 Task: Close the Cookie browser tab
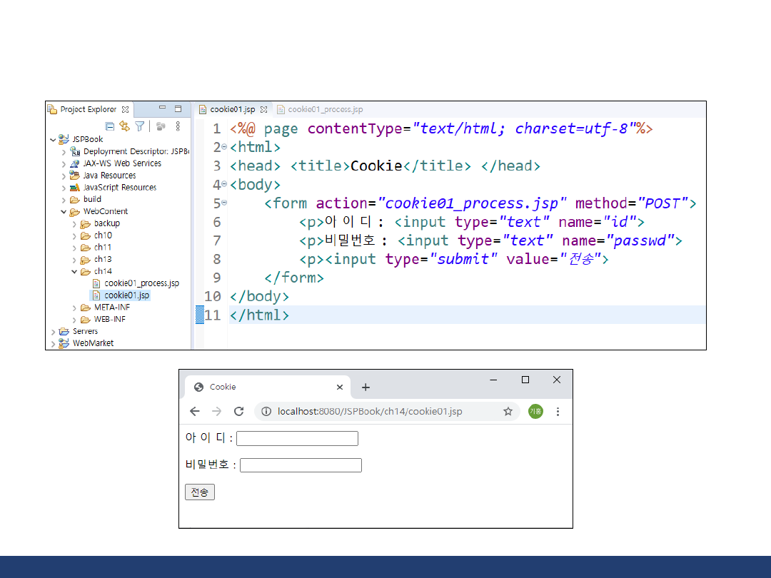[339, 387]
